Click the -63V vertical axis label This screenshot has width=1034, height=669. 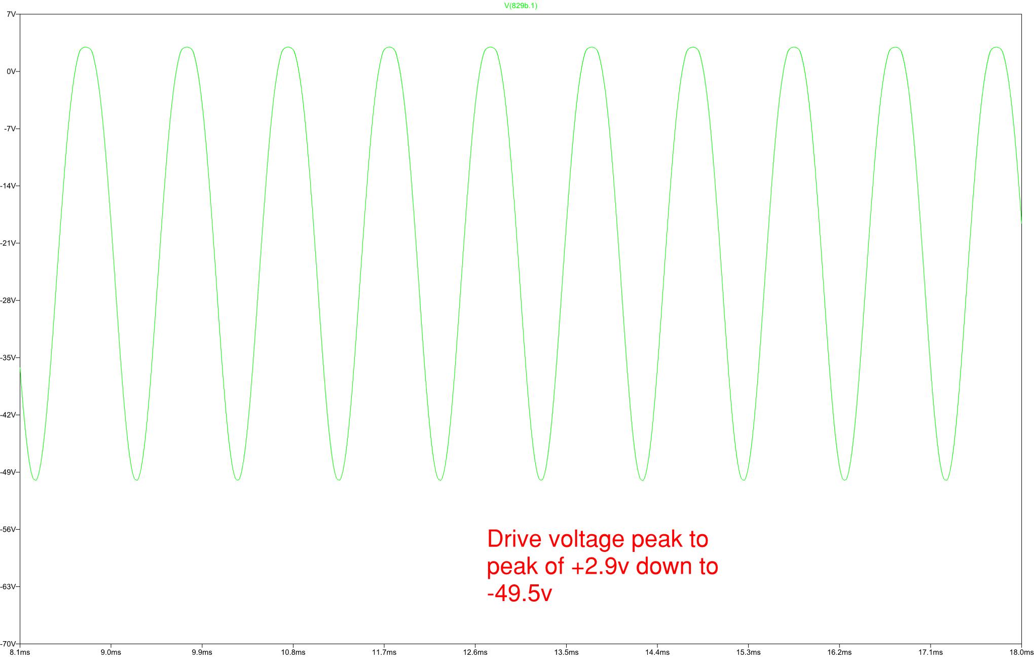pyautogui.click(x=8, y=587)
